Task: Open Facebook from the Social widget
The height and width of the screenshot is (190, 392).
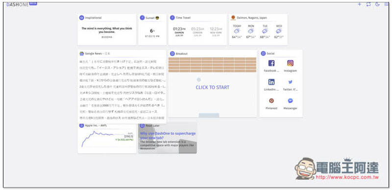Action: [x=271, y=63]
